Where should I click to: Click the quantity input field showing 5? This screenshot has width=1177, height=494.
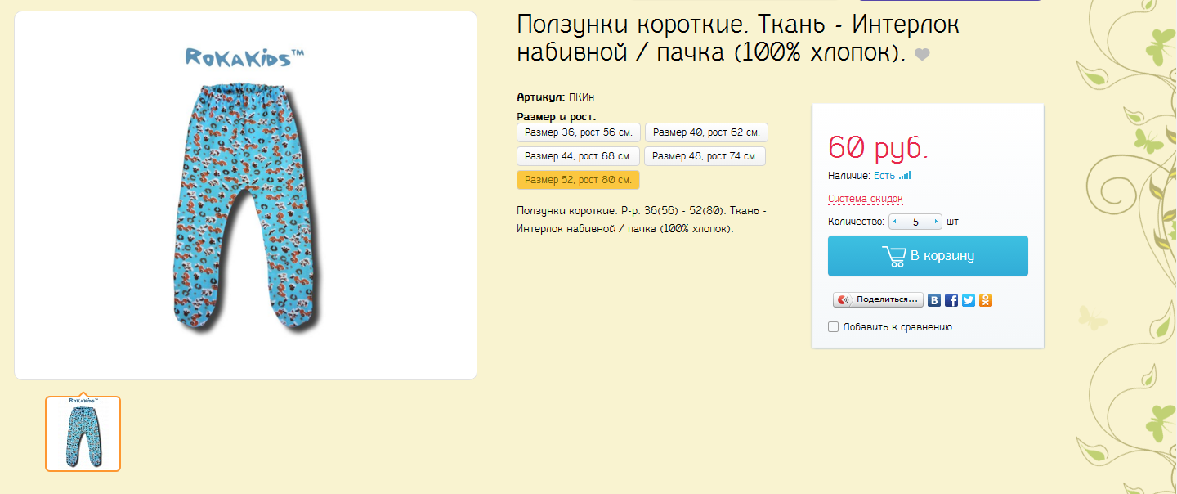click(915, 222)
